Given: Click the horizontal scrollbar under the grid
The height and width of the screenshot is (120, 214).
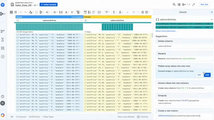Looking at the screenshot, I should (x=134, y=113).
